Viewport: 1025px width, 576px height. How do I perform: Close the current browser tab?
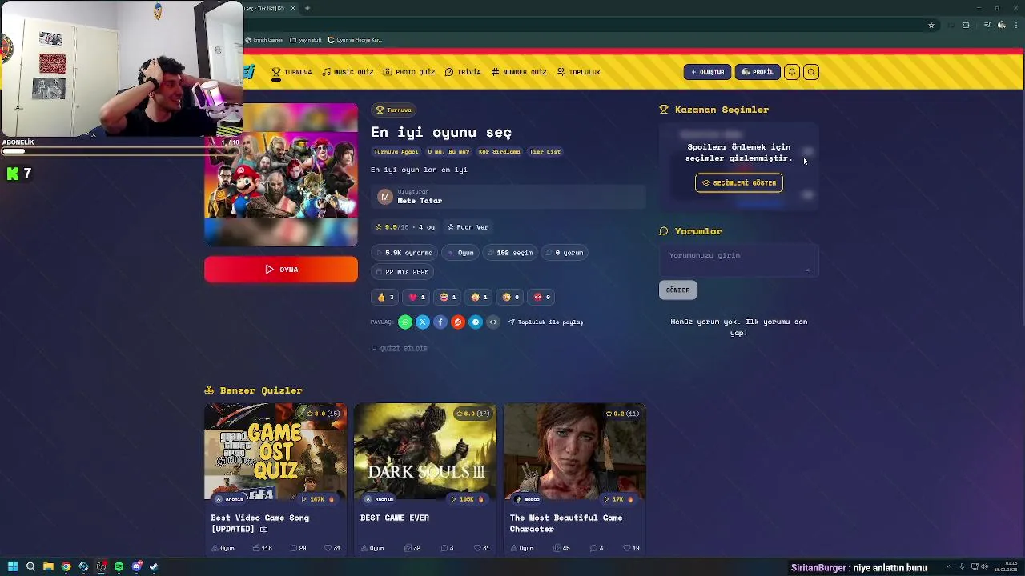(293, 8)
